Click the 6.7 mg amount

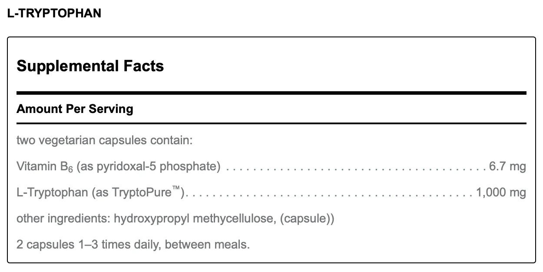[x=507, y=166]
